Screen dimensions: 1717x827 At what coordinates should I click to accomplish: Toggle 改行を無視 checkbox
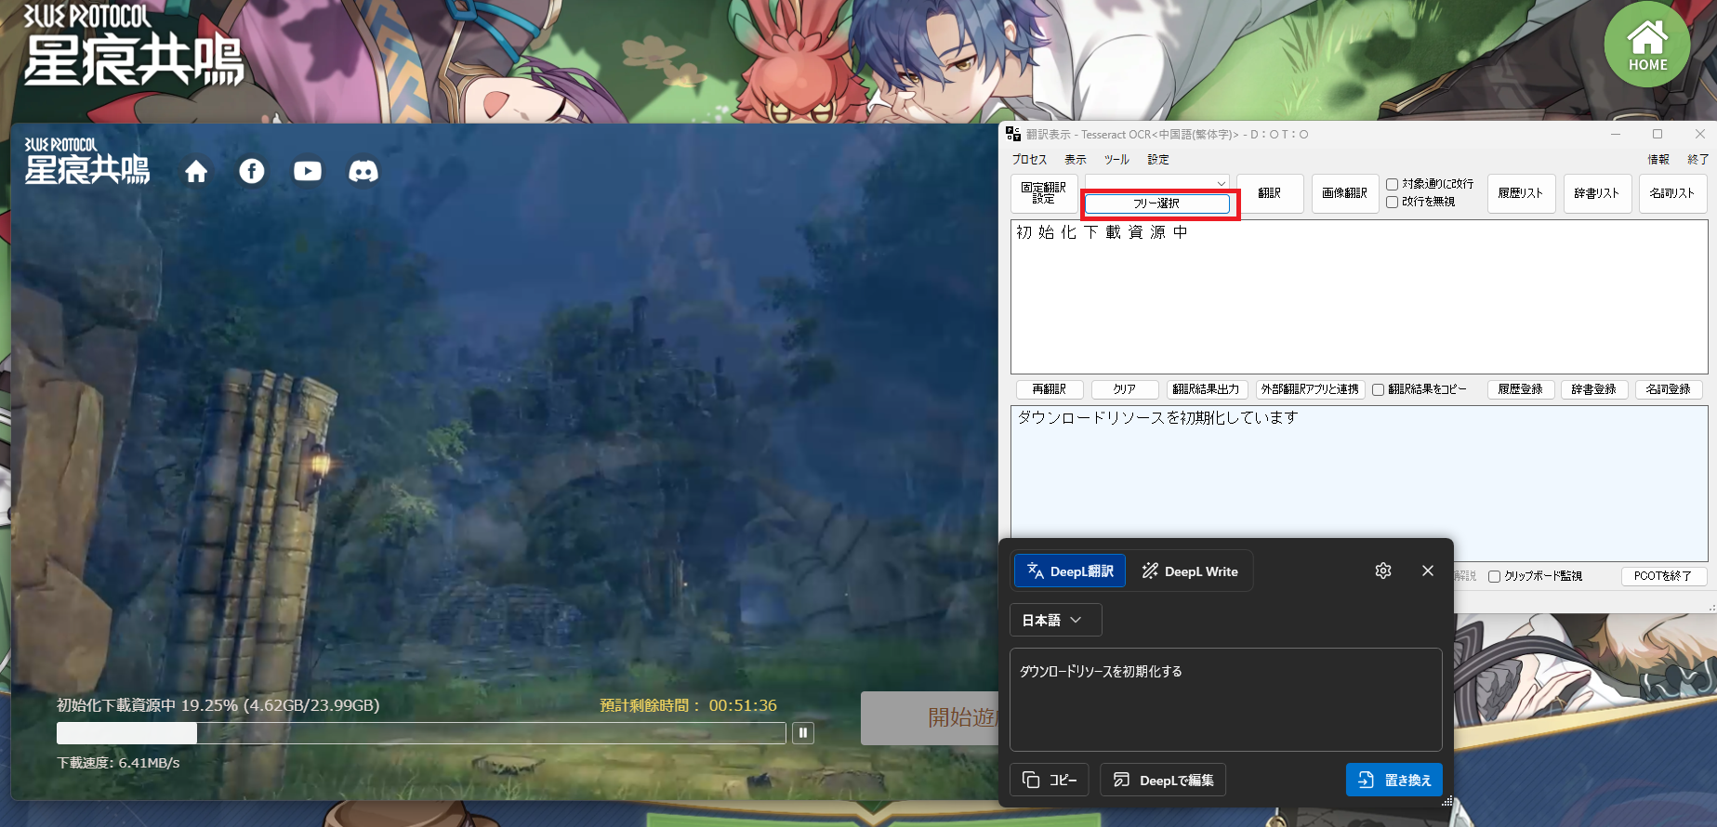(1393, 202)
